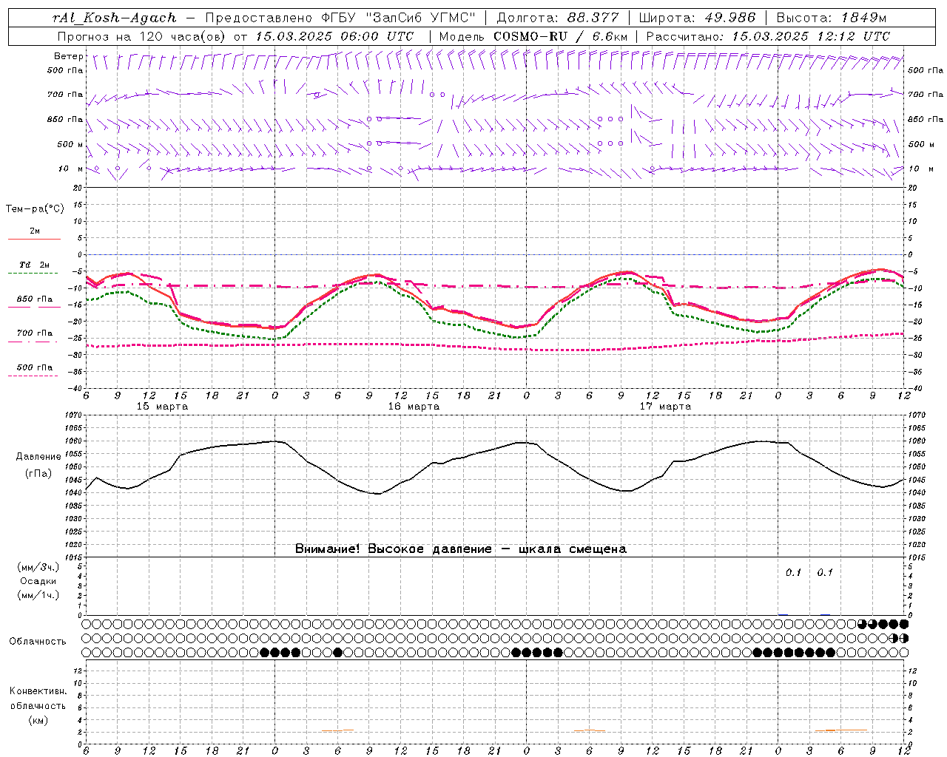The image size is (947, 757).
Task: Click the Облачность cloud cover label
Action: (38, 642)
